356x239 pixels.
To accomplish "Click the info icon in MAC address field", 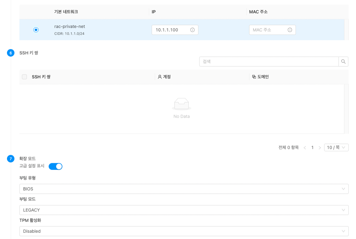I will tap(290, 30).
